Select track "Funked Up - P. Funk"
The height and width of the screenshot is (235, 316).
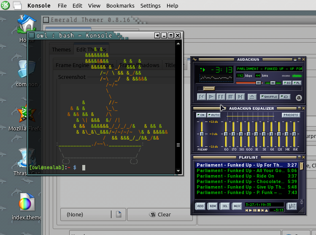247,192
